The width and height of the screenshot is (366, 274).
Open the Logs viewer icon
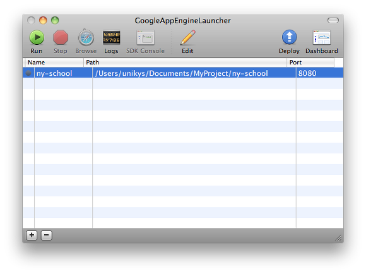(111, 37)
